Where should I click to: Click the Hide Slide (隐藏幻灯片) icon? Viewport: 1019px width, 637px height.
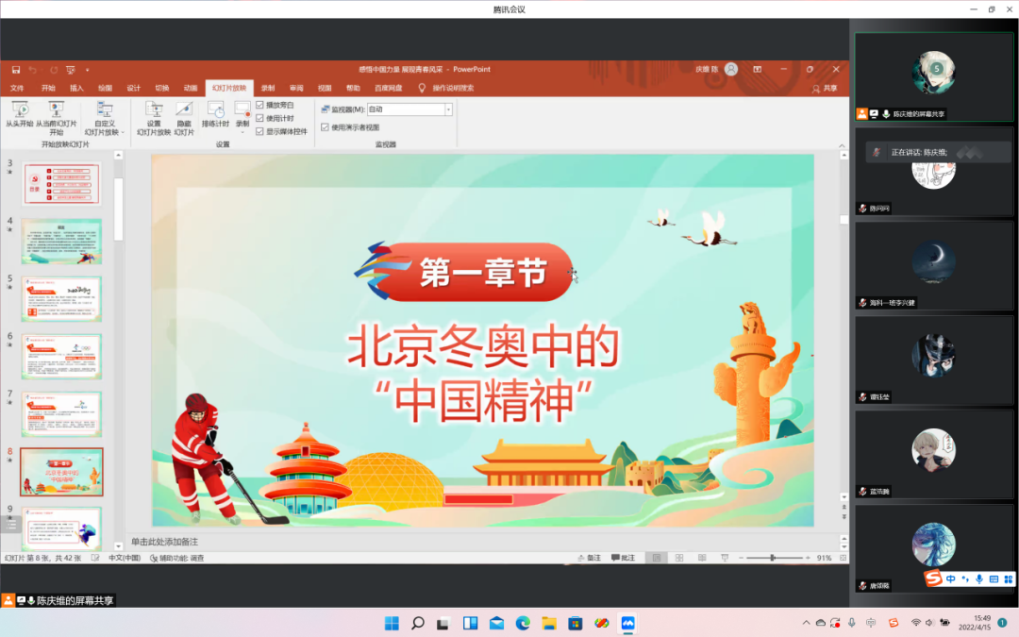click(184, 111)
